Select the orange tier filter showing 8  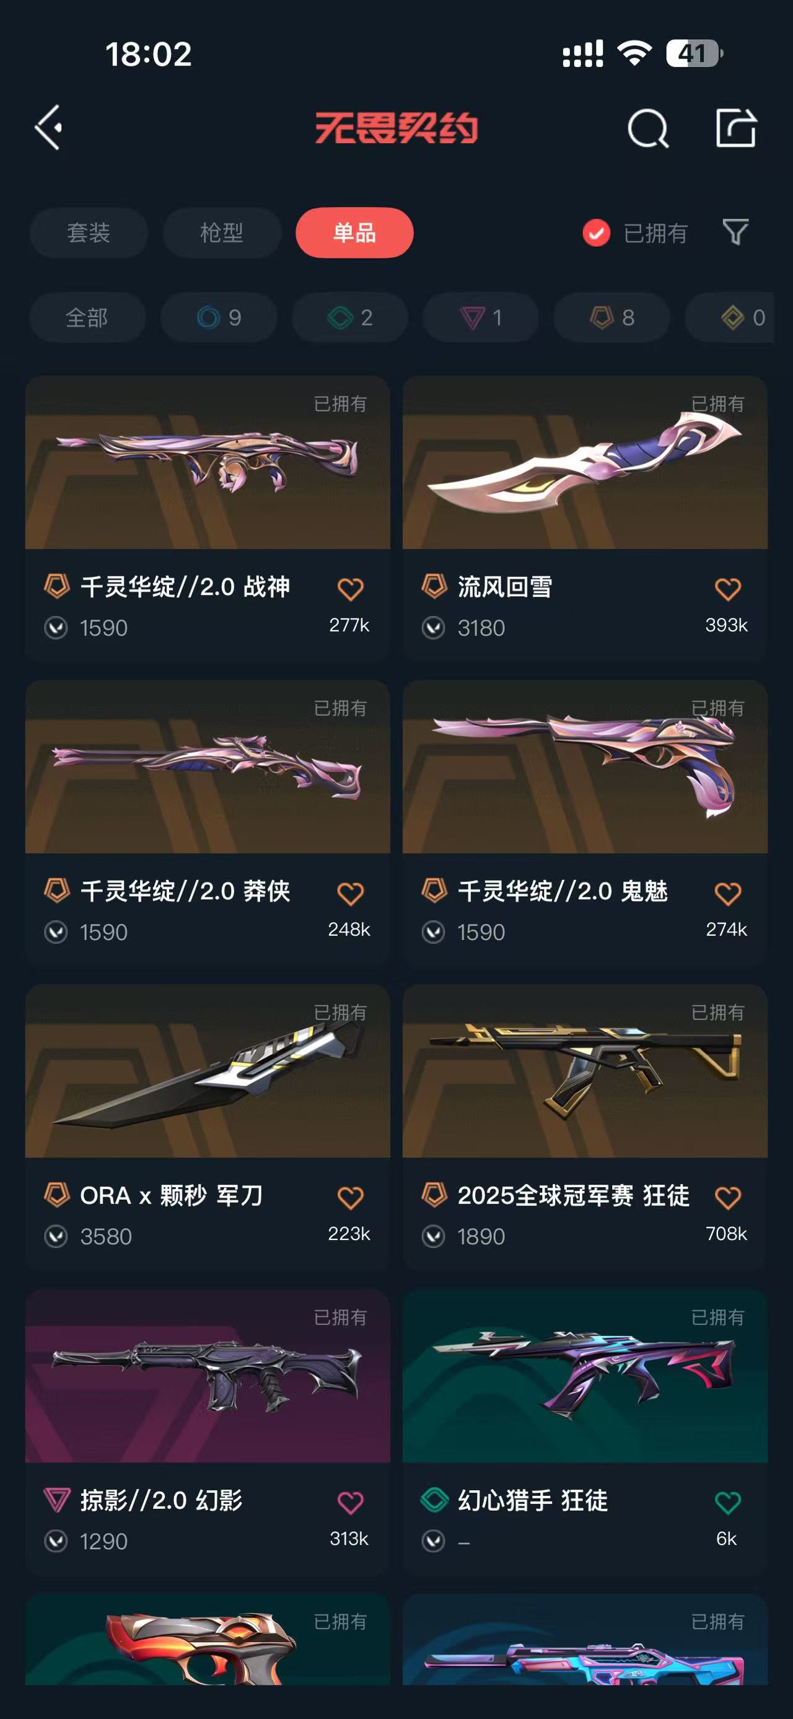click(611, 318)
